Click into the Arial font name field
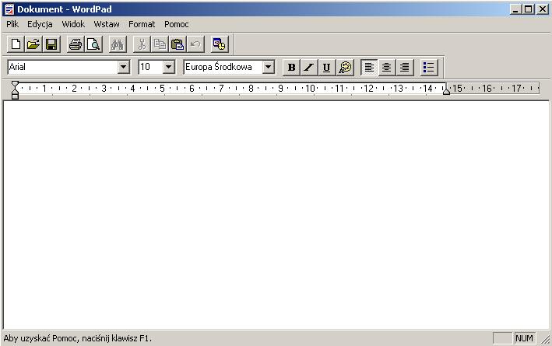 coord(62,67)
